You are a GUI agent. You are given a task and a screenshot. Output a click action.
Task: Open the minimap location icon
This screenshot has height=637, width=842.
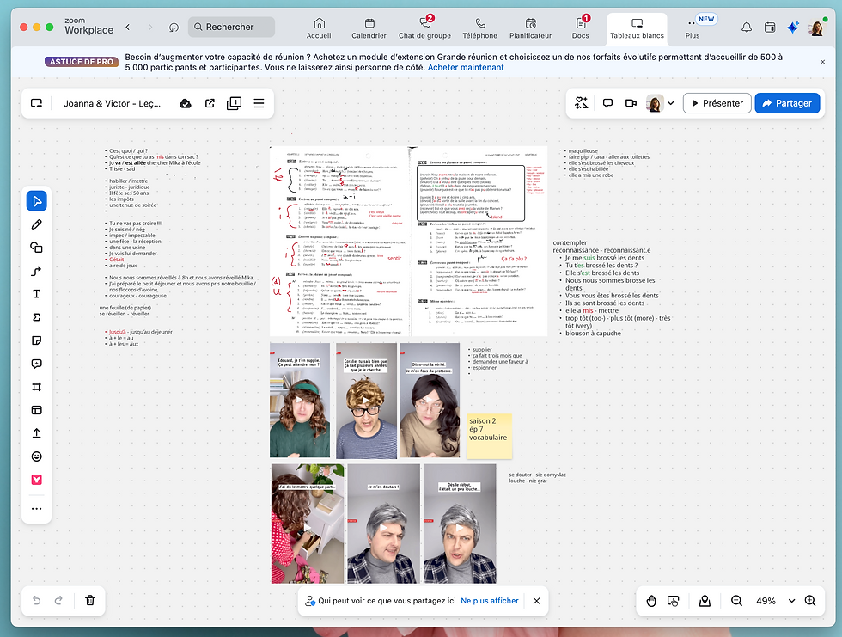pos(705,601)
